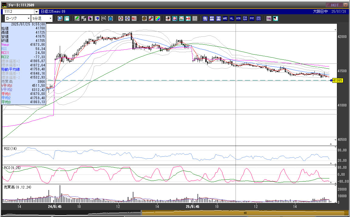Expand the 111.2 symbol code dropdown arrow
This screenshot has width=350, height=217.
pyautogui.click(x=37, y=12)
